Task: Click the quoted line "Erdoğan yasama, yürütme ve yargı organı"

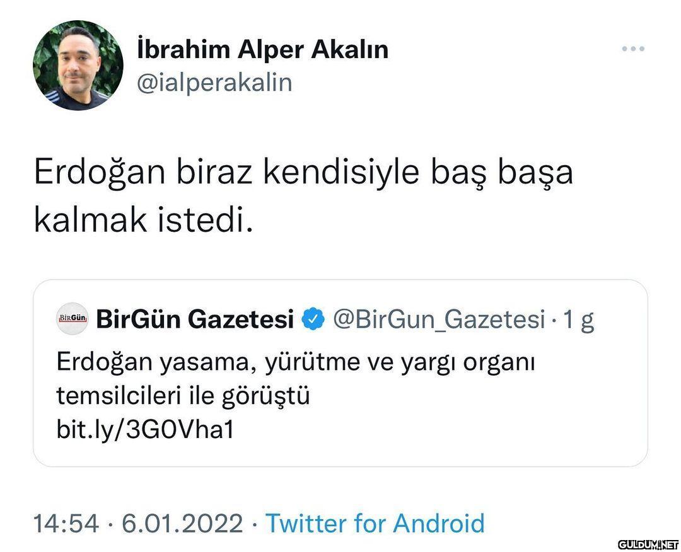Action: coord(295,362)
